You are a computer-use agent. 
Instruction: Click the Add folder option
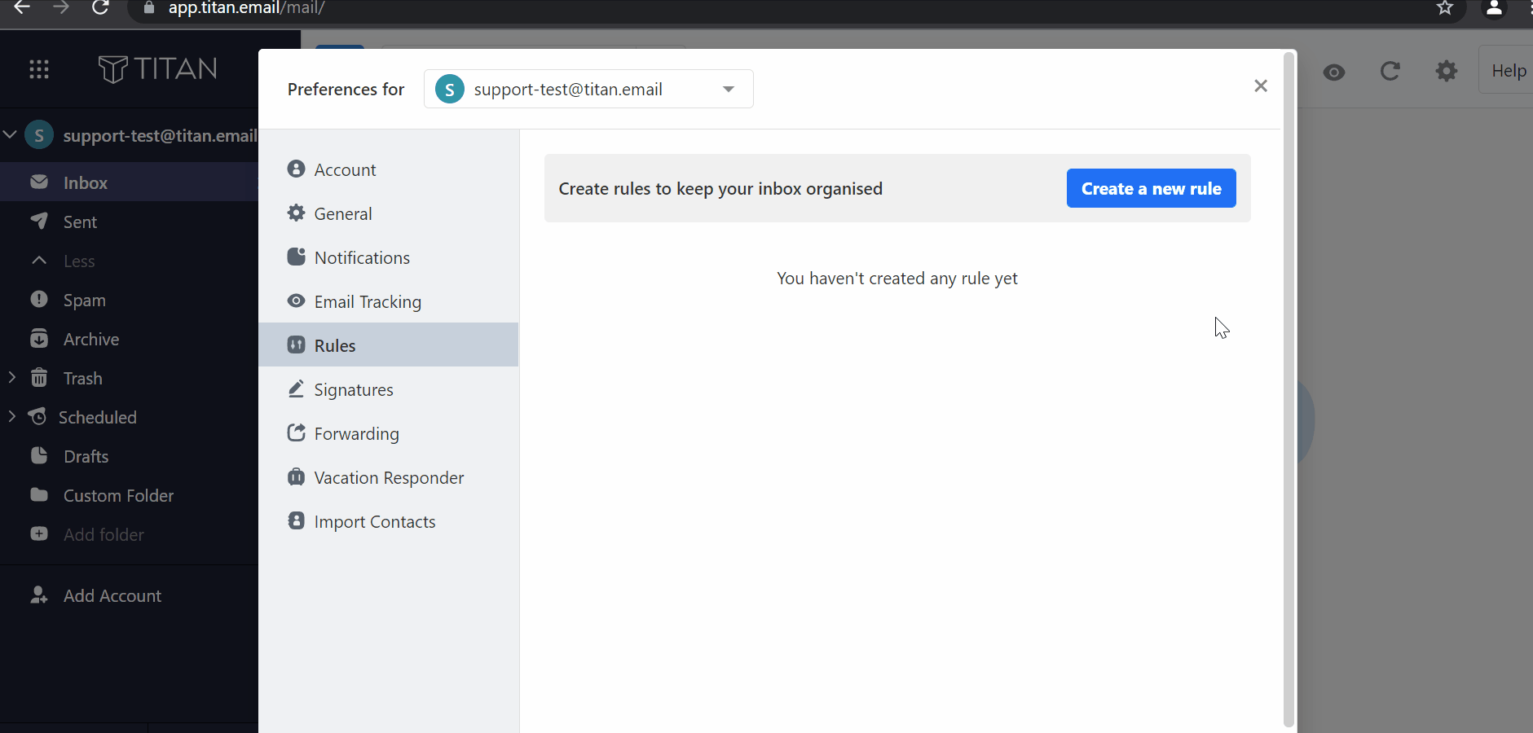(x=104, y=534)
